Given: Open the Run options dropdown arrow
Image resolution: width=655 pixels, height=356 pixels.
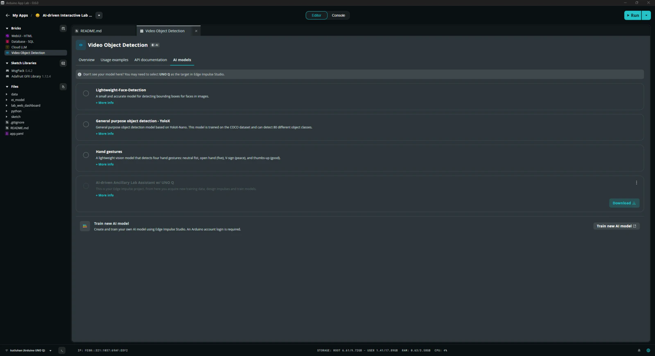Looking at the screenshot, I should tap(646, 16).
